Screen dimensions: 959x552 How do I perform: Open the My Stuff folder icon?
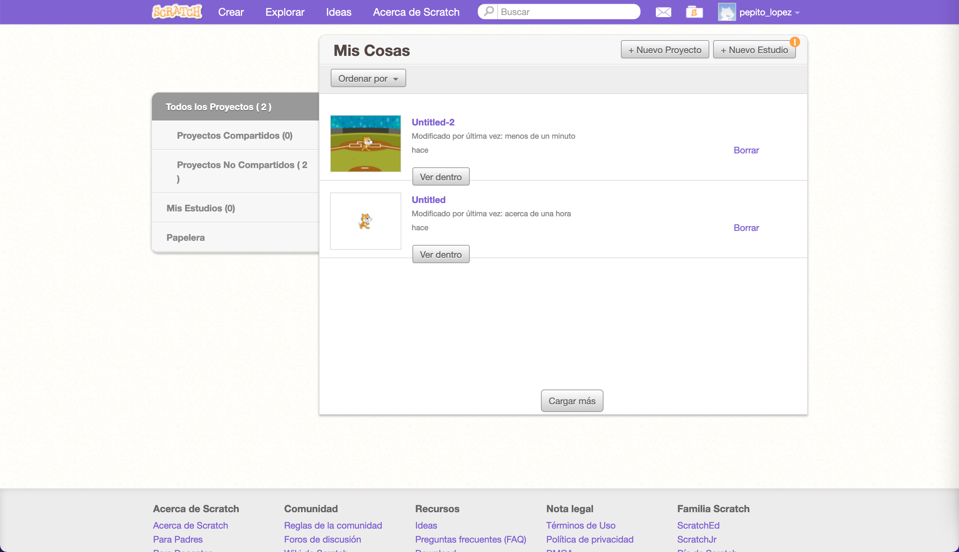click(x=694, y=12)
